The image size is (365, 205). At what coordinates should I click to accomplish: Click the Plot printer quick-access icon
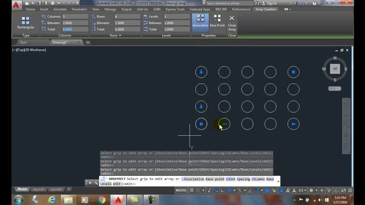(52, 3)
